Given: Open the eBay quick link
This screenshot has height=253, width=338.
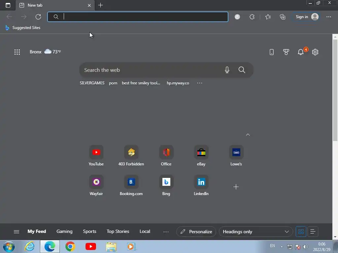Looking at the screenshot, I should click(x=201, y=156).
